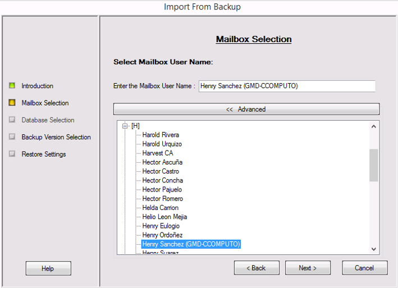Image resolution: width=398 pixels, height=288 pixels.
Task: Select the Database Selection step label
Action: 48,120
